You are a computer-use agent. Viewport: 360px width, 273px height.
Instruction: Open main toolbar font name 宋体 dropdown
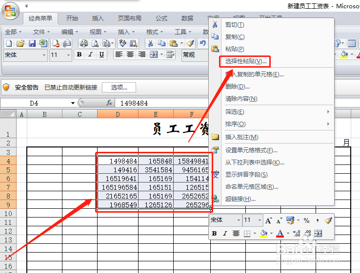[x=44, y=55]
